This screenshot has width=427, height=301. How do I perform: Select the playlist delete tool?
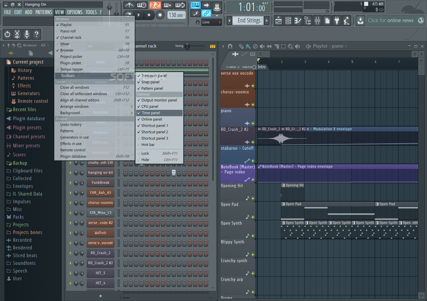tap(255, 46)
